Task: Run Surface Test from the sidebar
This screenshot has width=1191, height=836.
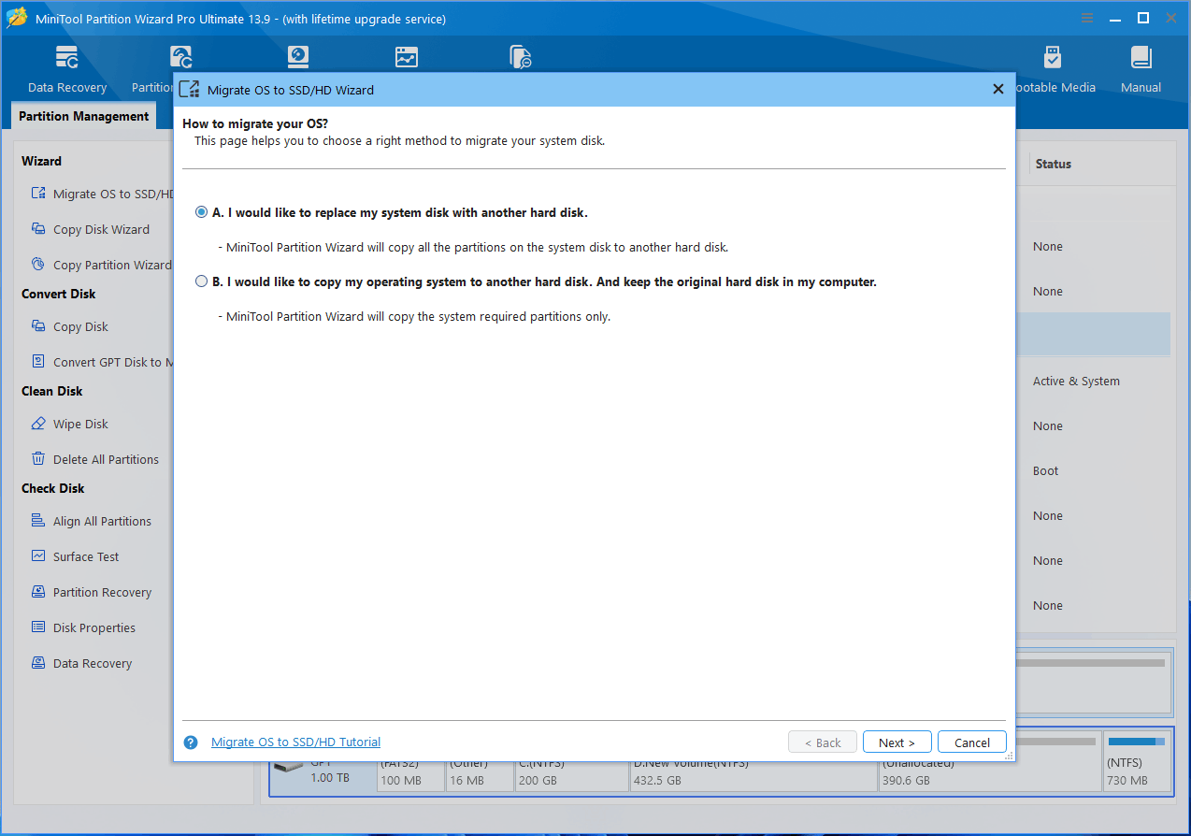Action: (75, 556)
